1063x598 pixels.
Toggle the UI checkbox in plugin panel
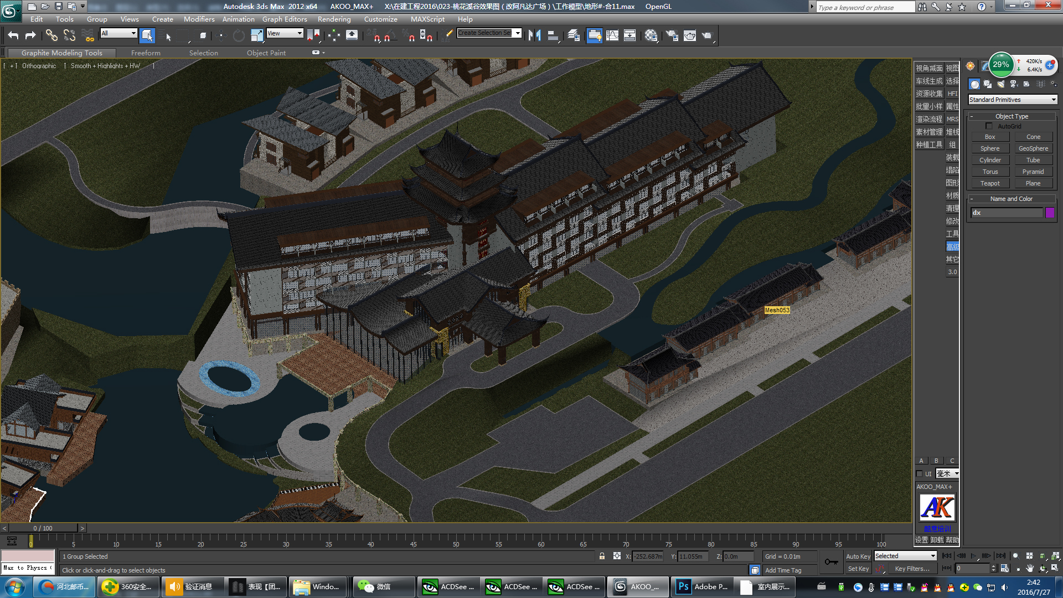(920, 474)
